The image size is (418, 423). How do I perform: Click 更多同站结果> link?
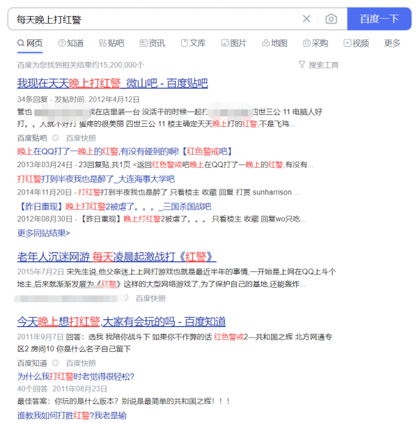(x=43, y=233)
